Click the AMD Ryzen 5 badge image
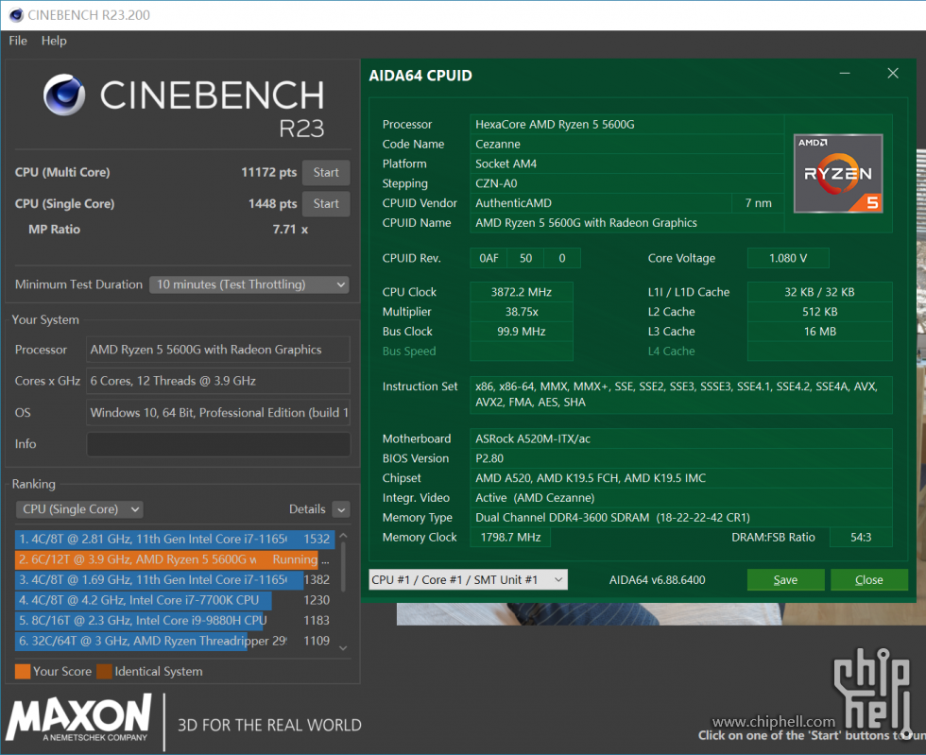 [x=838, y=174]
